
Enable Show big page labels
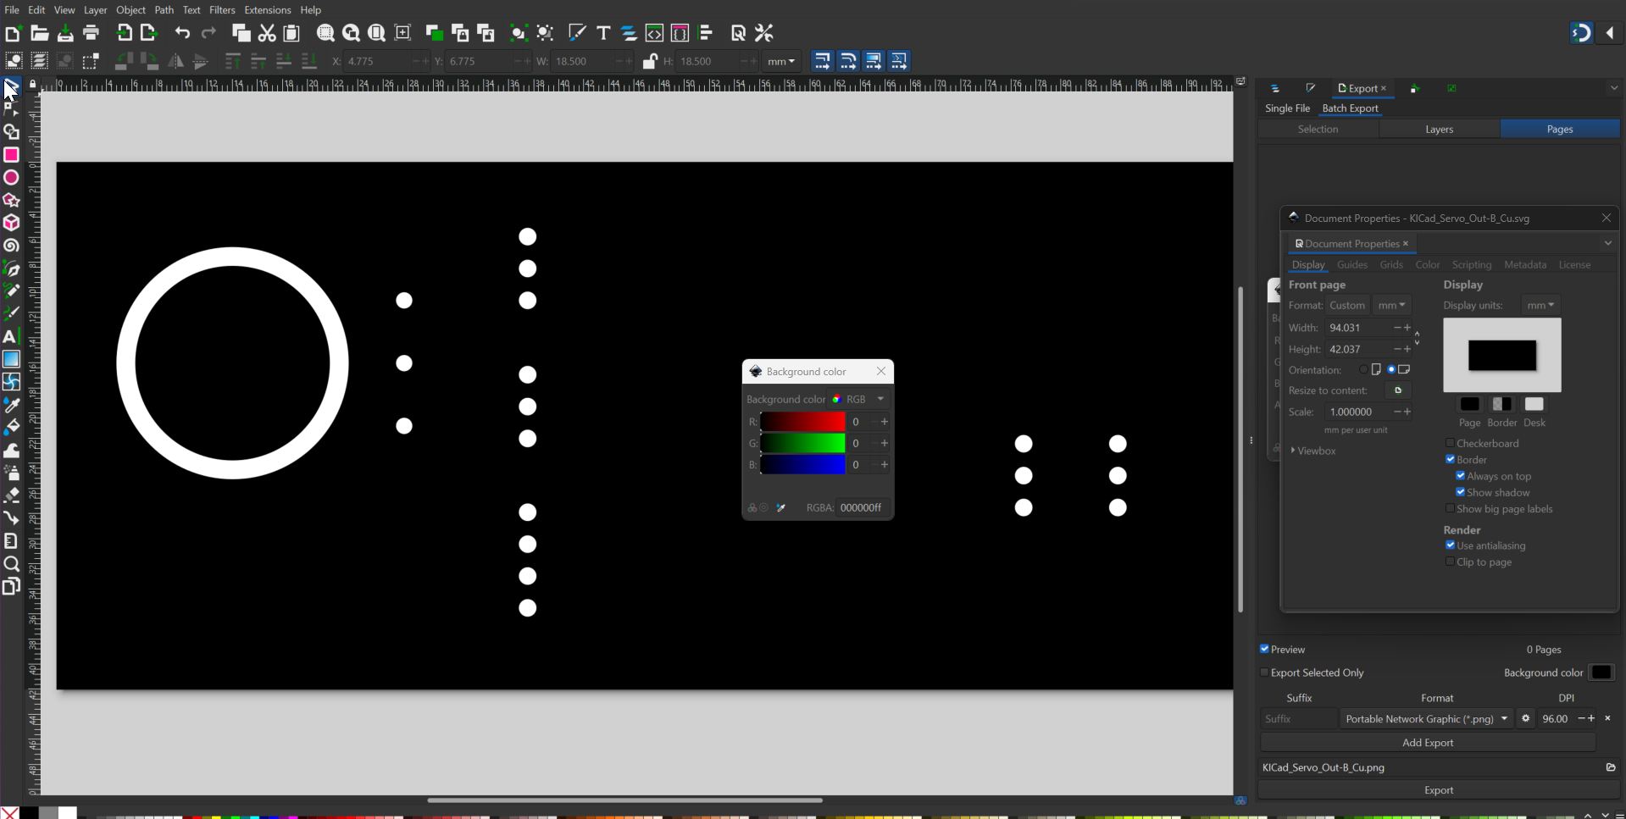click(1450, 508)
